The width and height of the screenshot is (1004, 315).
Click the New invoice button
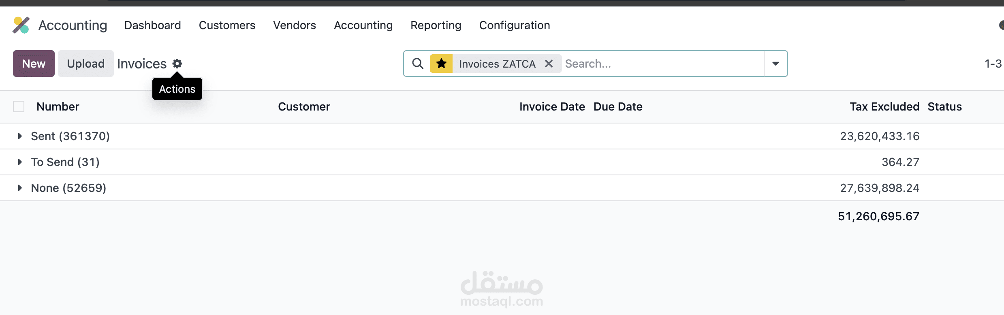click(34, 64)
